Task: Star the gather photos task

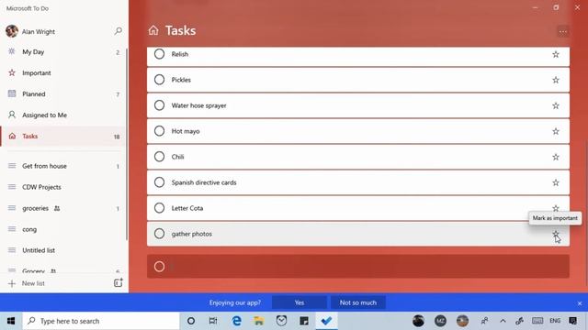Action: click(556, 235)
